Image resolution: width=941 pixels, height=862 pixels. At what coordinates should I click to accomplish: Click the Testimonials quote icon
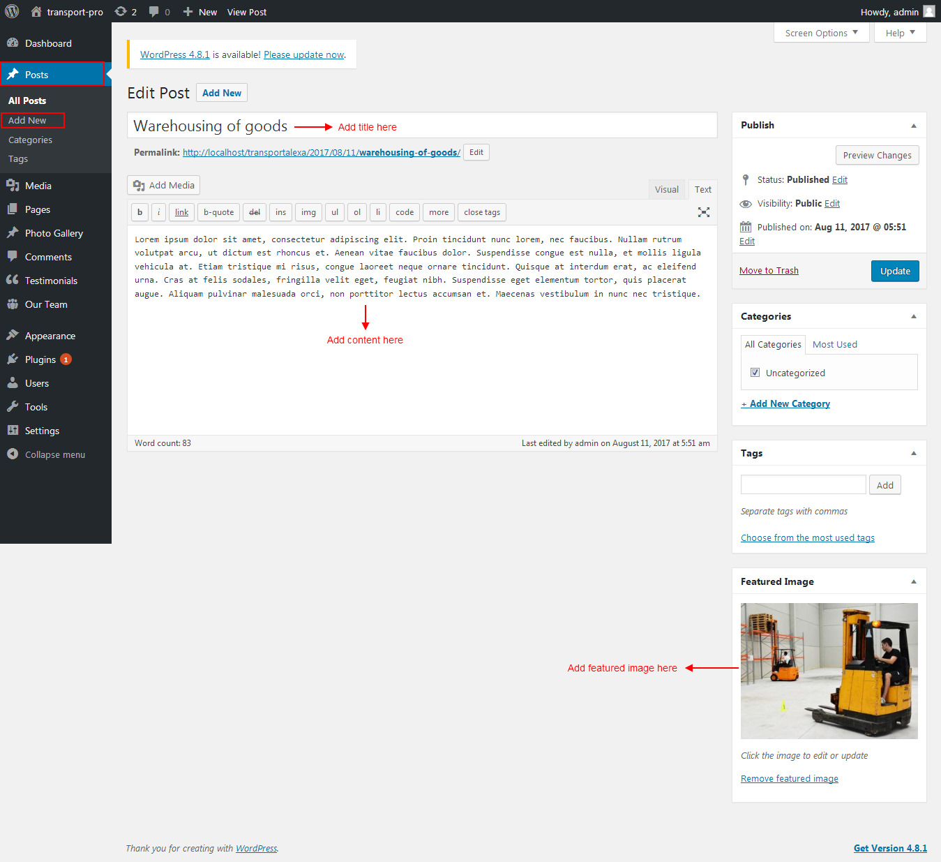(x=13, y=280)
